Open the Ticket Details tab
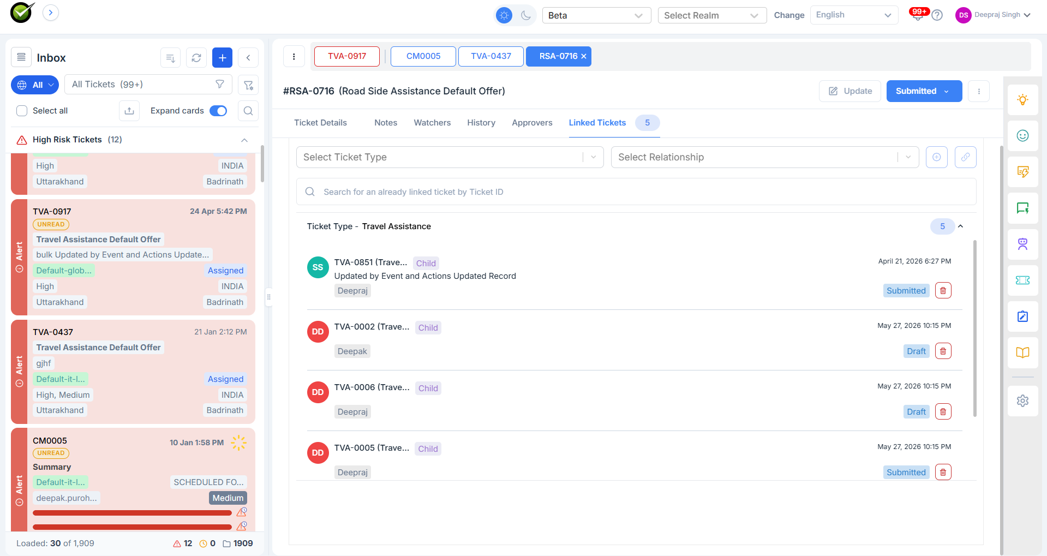1047x556 pixels. coord(320,123)
